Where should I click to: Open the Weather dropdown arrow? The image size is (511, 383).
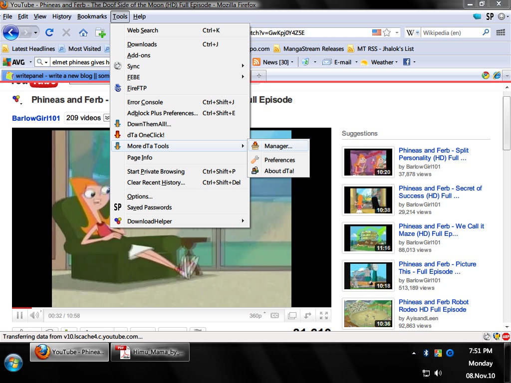(396, 62)
